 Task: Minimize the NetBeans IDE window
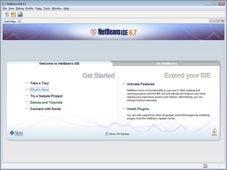208,4
